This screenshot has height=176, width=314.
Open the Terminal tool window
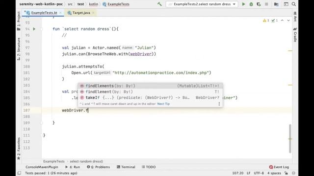pos(126,167)
